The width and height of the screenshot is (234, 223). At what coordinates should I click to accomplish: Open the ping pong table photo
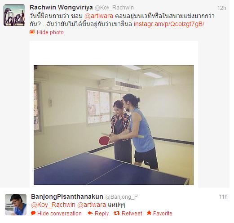(114, 125)
